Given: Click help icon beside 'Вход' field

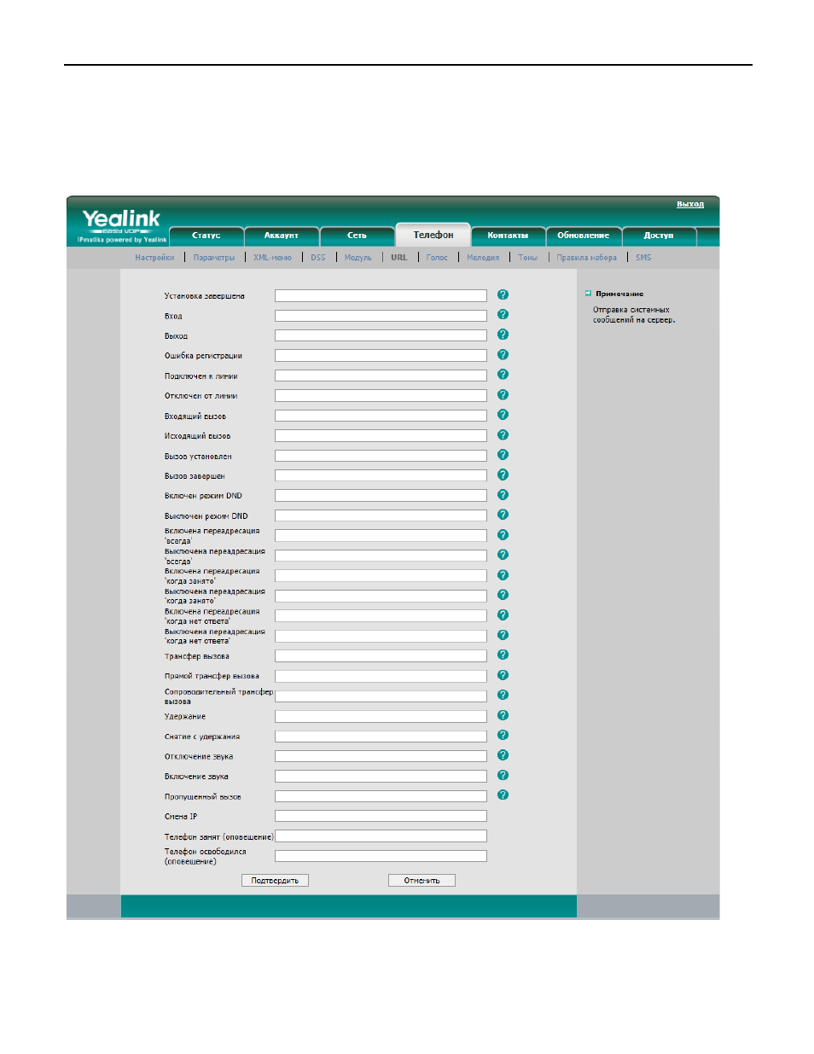Looking at the screenshot, I should coord(503,315).
